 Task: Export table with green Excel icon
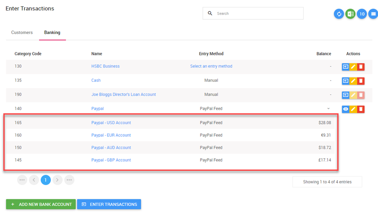350,14
